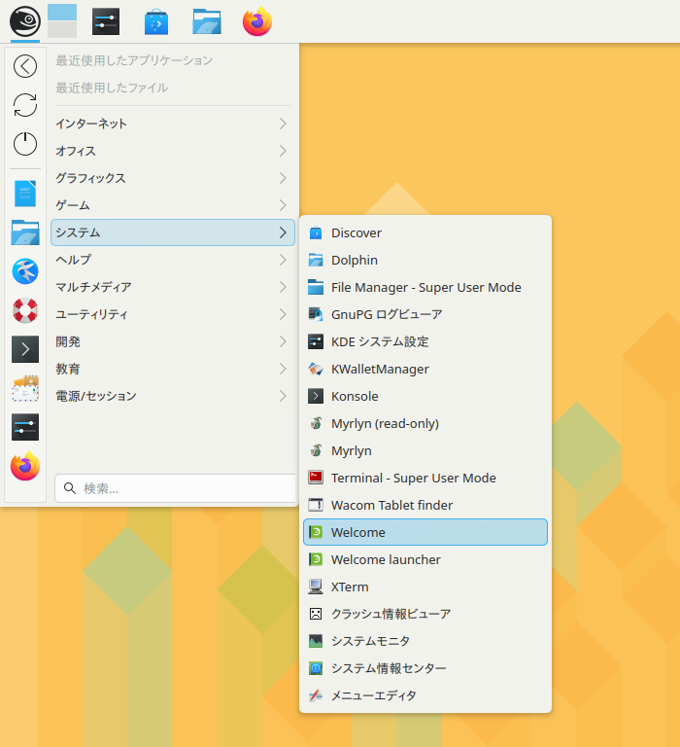Click the KWalletManager wallet icon

316,369
